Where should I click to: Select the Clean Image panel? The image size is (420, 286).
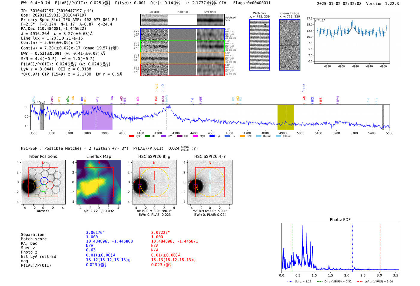(290, 45)
